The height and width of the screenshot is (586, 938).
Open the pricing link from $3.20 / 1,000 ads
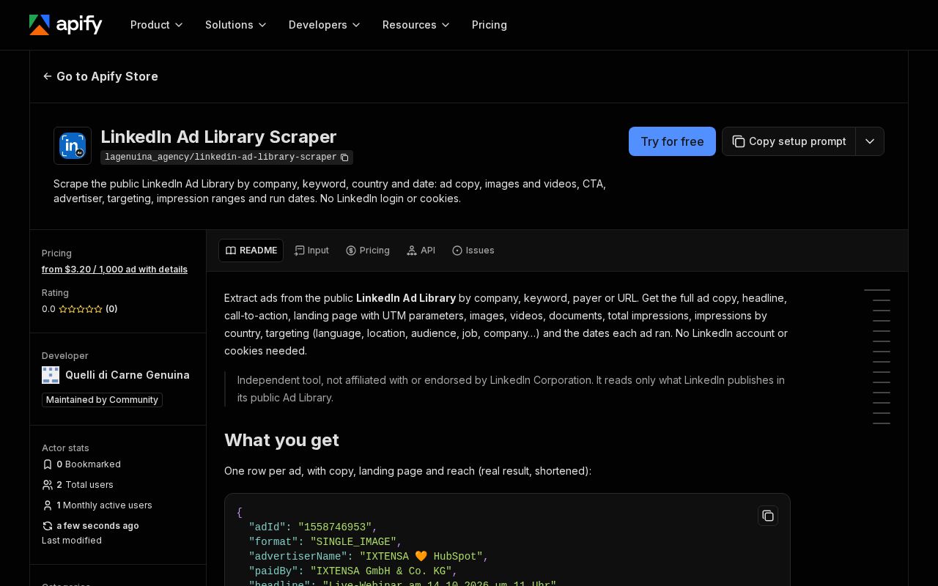click(x=114, y=270)
